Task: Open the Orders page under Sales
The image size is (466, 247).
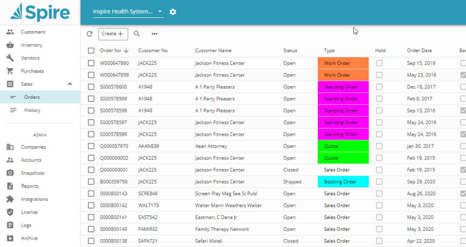Action: pos(40,97)
